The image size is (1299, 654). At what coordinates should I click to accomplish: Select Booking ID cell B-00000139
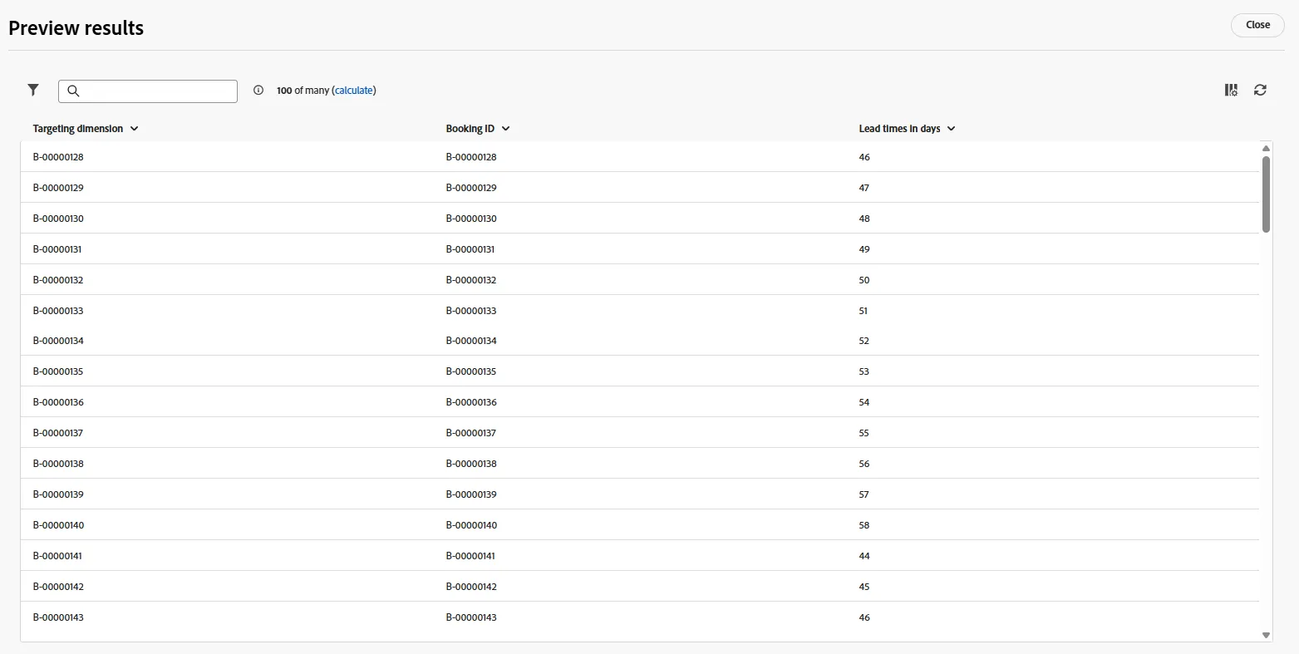point(471,494)
